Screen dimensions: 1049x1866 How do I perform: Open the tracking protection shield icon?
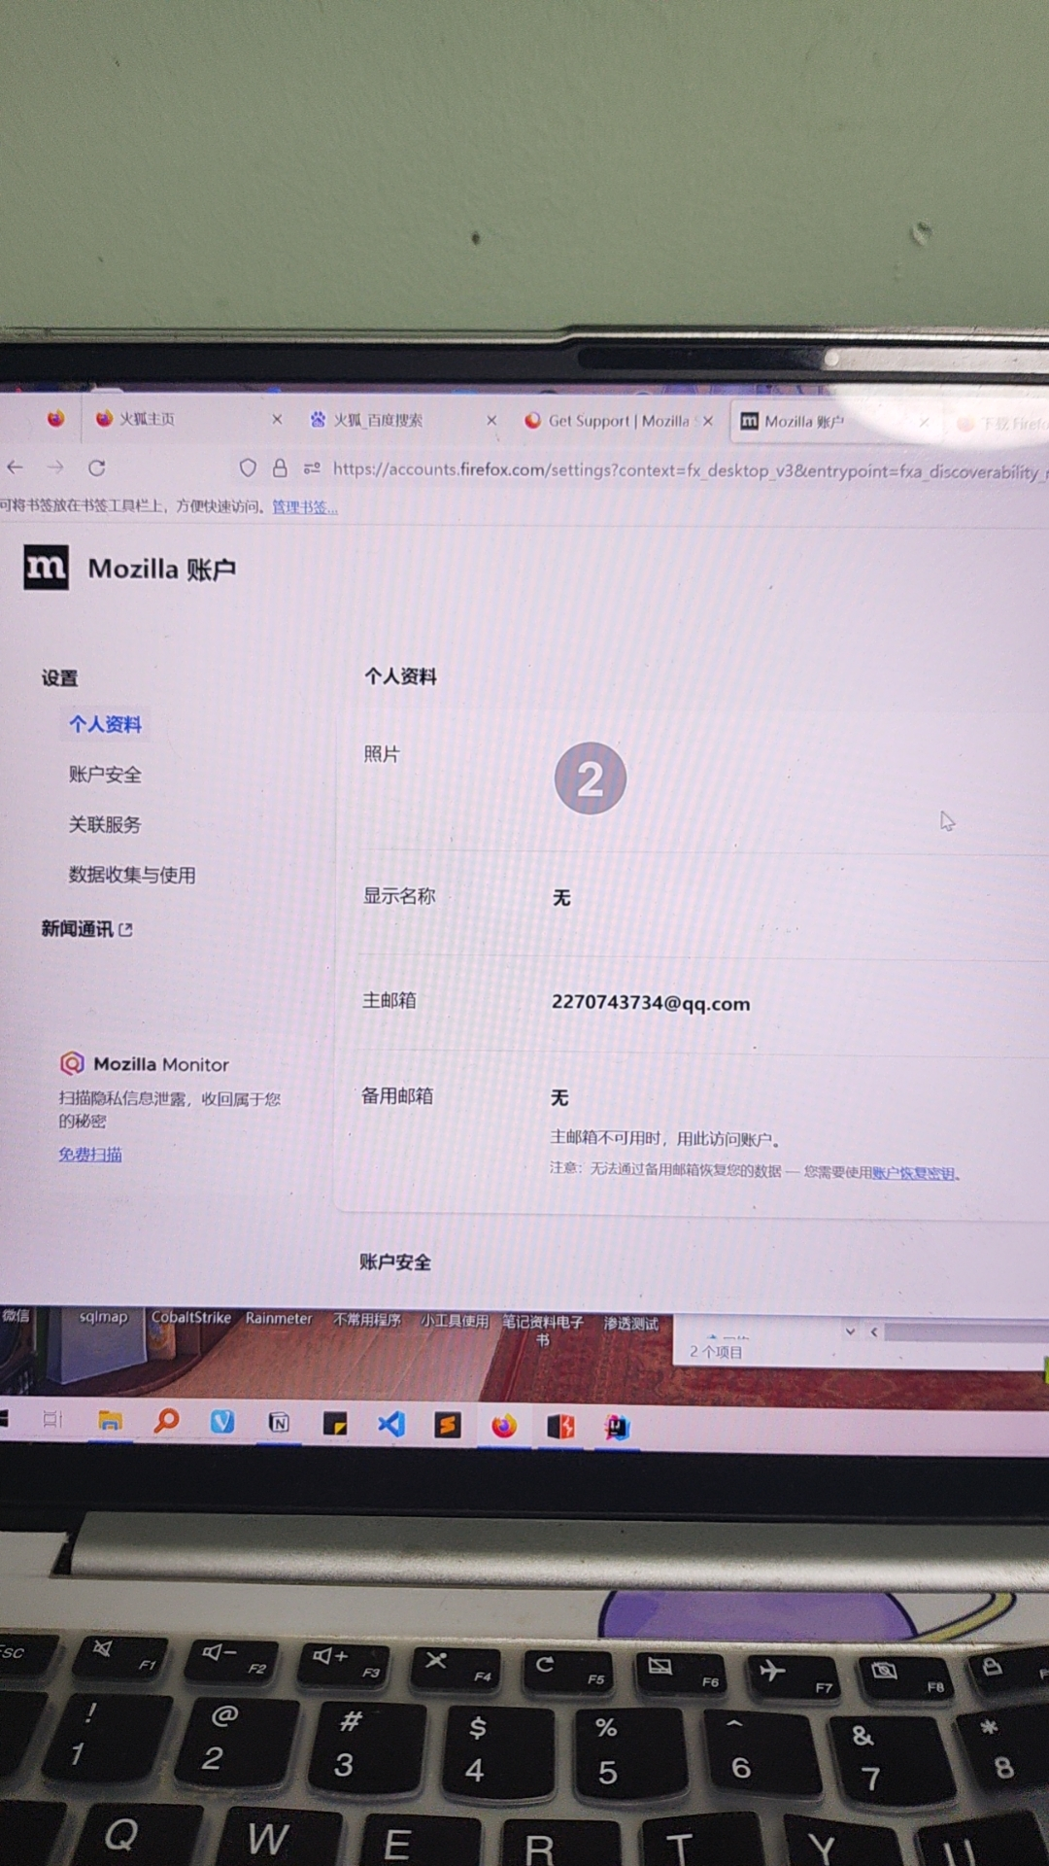pyautogui.click(x=248, y=468)
